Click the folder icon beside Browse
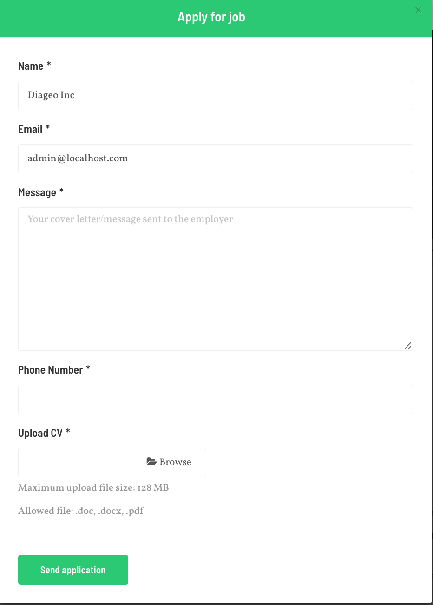The height and width of the screenshot is (605, 433). [151, 461]
